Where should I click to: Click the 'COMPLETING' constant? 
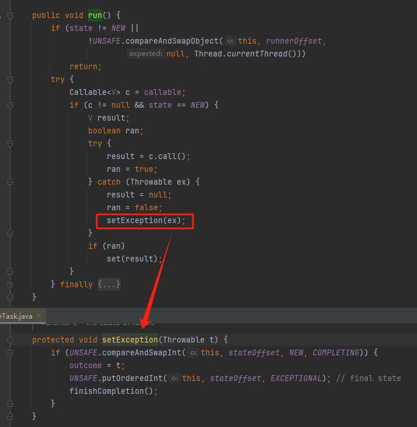336,352
